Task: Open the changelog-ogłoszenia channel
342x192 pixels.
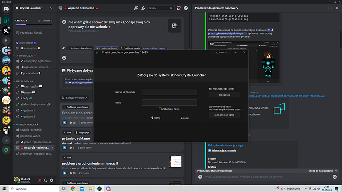Action: coord(34,61)
